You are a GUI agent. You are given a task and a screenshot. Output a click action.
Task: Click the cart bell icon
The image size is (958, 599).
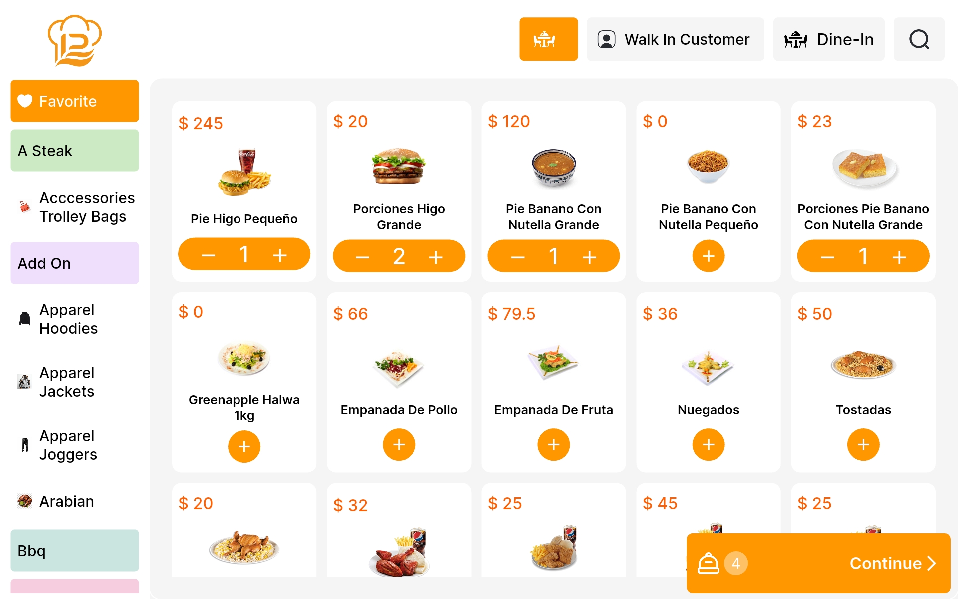click(x=708, y=563)
